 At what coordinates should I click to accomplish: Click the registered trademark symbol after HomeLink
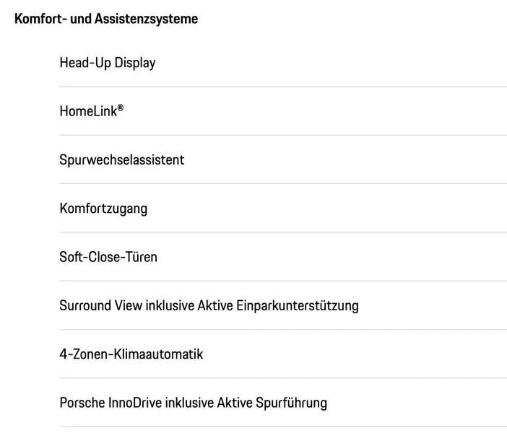coord(121,108)
